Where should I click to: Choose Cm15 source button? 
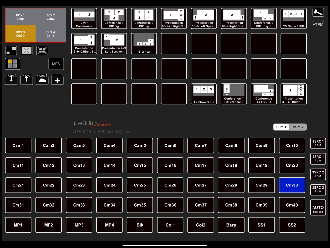coord(140,165)
